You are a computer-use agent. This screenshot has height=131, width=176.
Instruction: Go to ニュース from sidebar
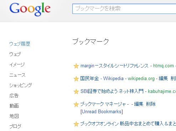pos(17,75)
